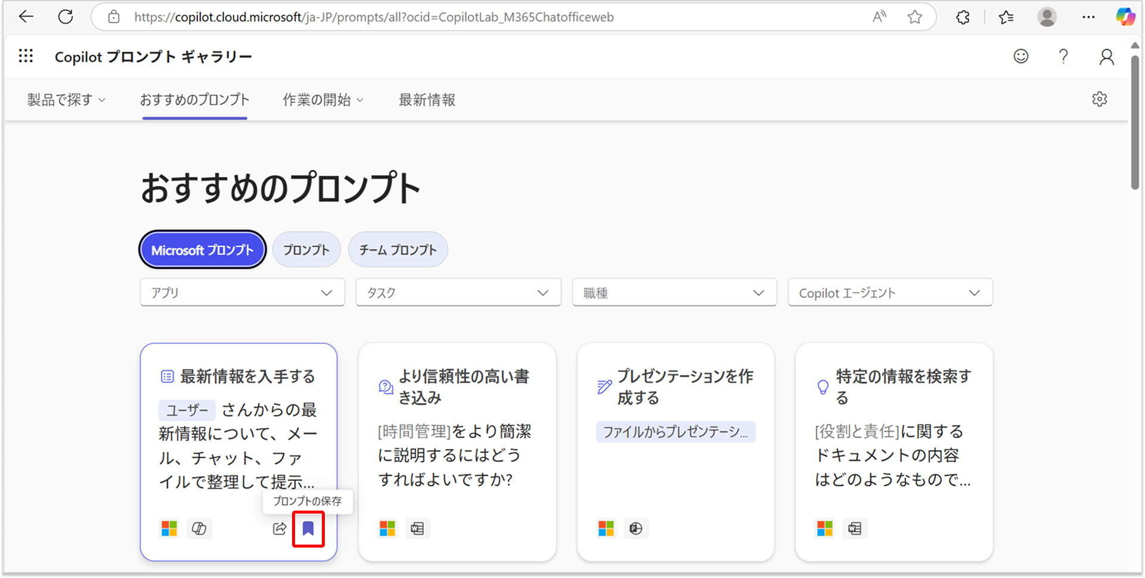Open the タスク dropdown
Viewport: 1145px width, 578px height.
(458, 292)
